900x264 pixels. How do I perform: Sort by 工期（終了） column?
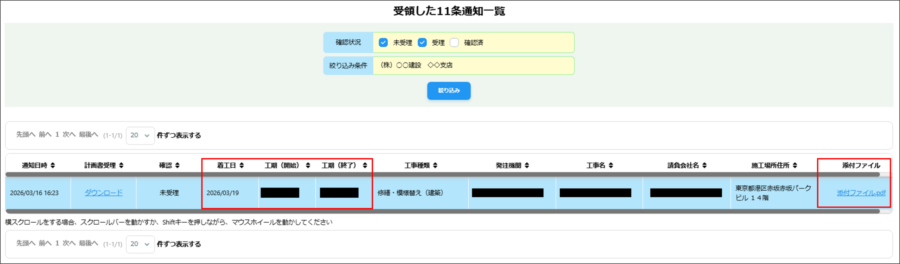tap(365, 165)
